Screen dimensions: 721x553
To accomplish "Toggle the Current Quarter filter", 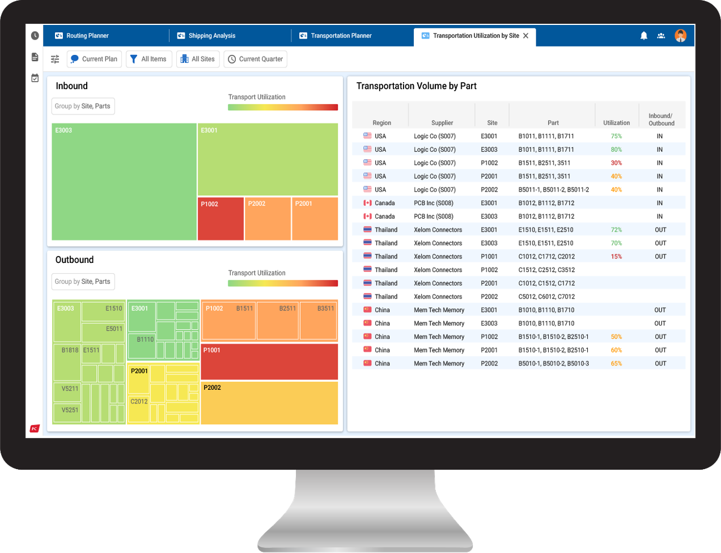I will (x=255, y=59).
